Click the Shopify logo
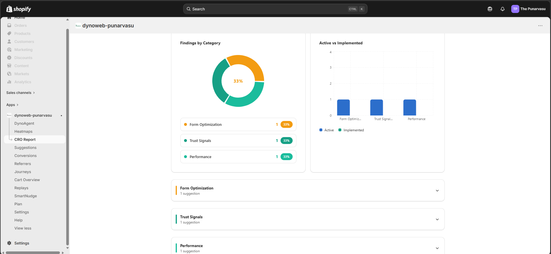This screenshot has height=254, width=551. pyautogui.click(x=19, y=9)
